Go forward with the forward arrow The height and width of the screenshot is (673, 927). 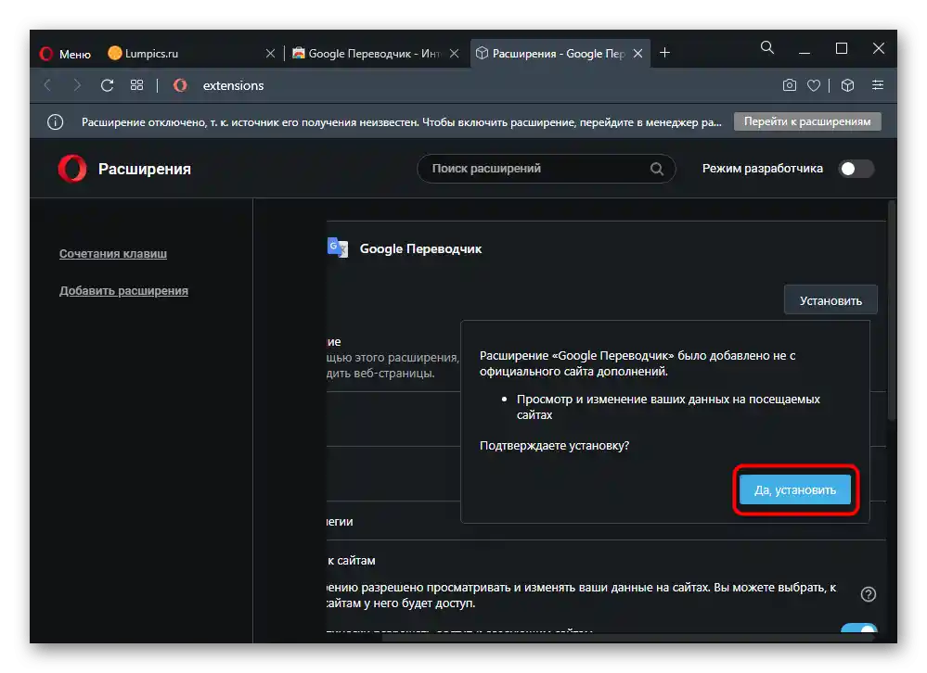coord(77,85)
